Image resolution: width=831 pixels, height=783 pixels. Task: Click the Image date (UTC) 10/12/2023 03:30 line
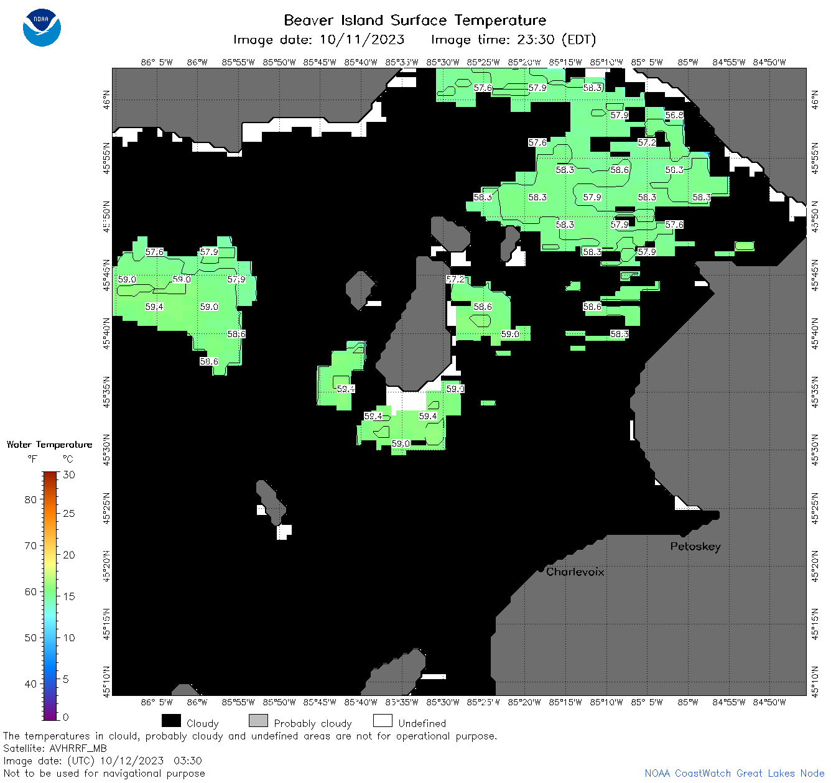[103, 761]
